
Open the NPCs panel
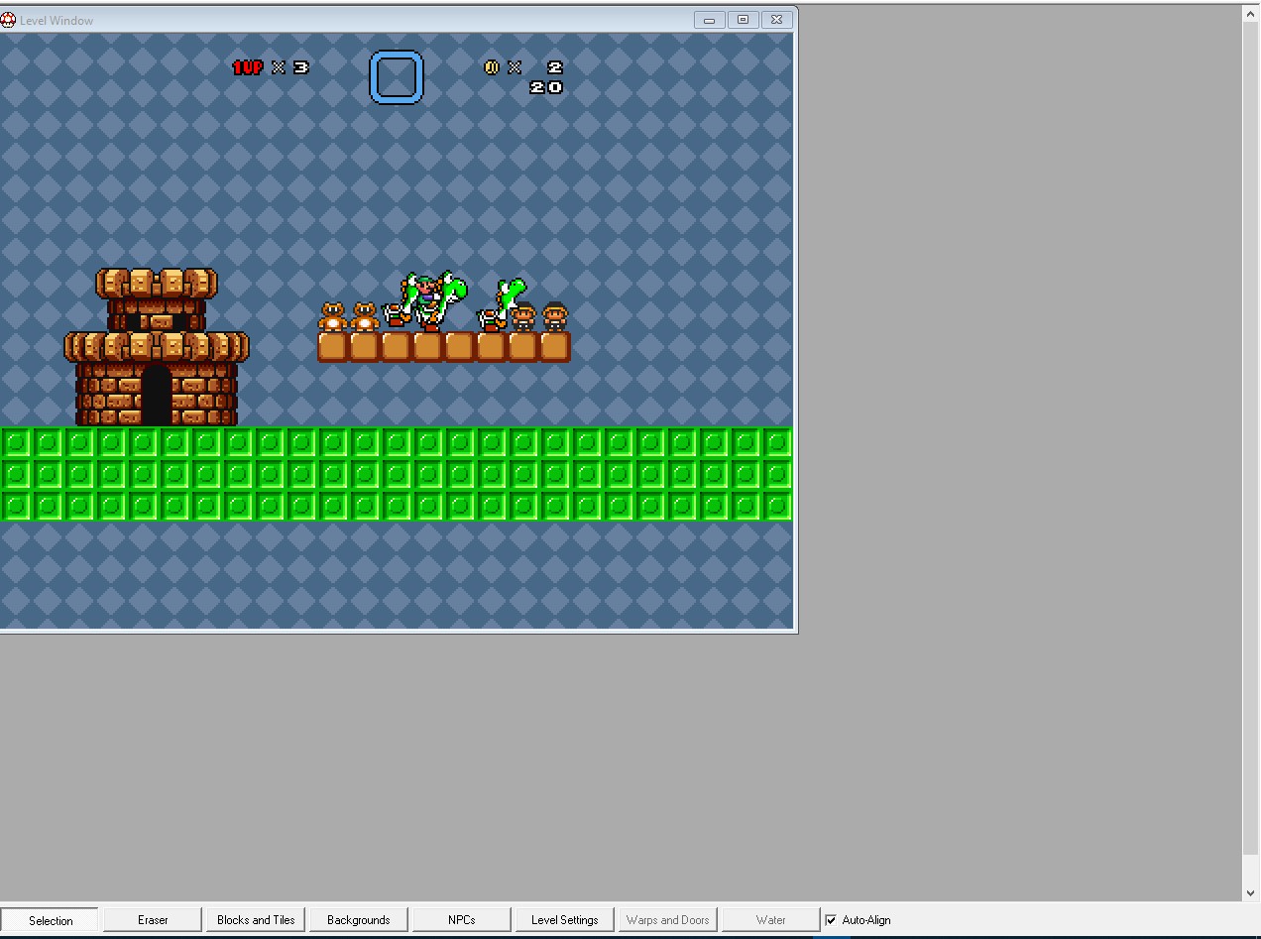pos(462,920)
